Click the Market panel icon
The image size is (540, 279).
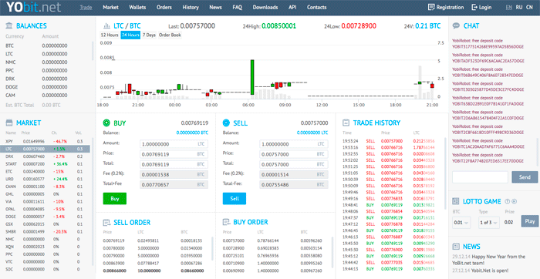[x=9, y=123]
